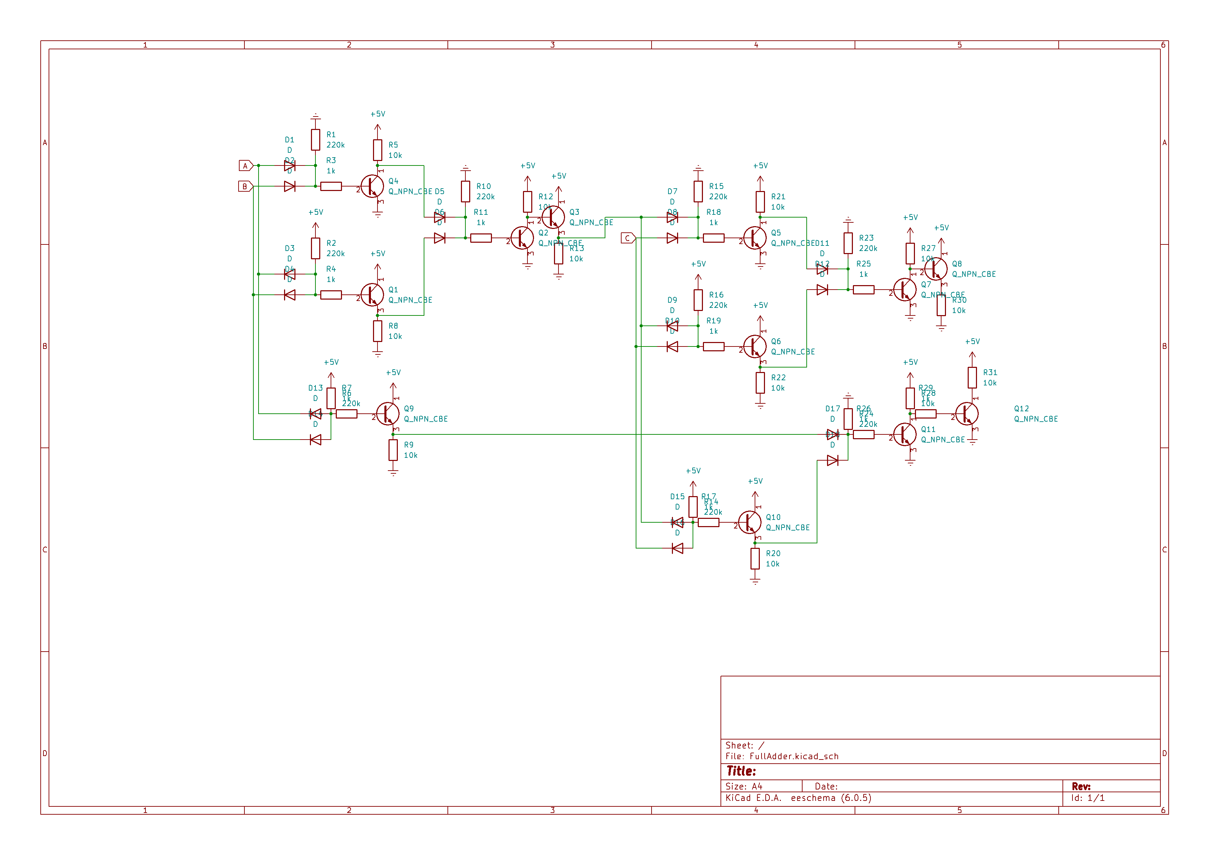The height and width of the screenshot is (855, 1209).
Task: Select the input label A flag
Action: [x=246, y=166]
